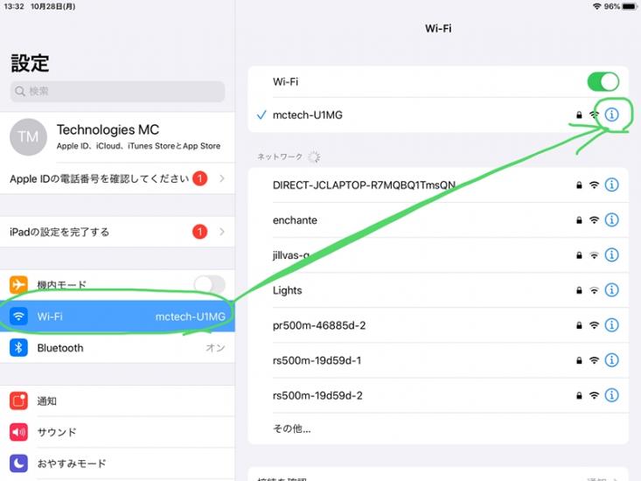
Task: Join the Lights network
Action: (x=438, y=290)
